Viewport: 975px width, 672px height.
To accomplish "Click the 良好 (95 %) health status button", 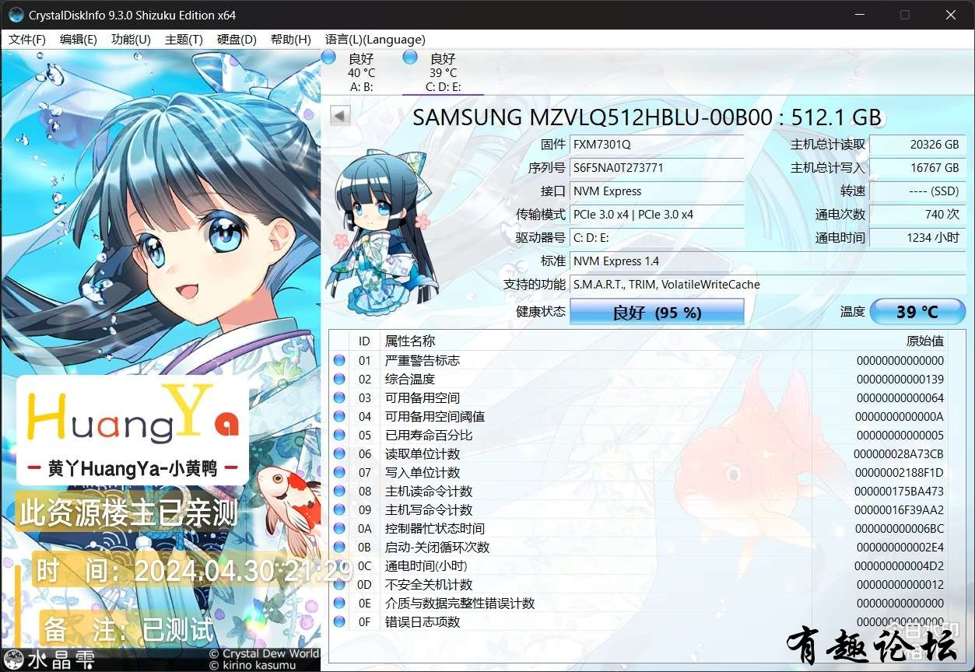I will point(657,312).
